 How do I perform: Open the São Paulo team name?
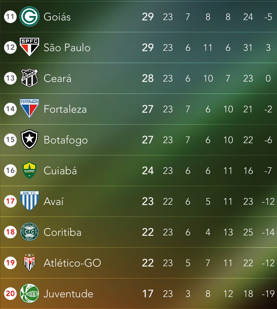(x=67, y=47)
